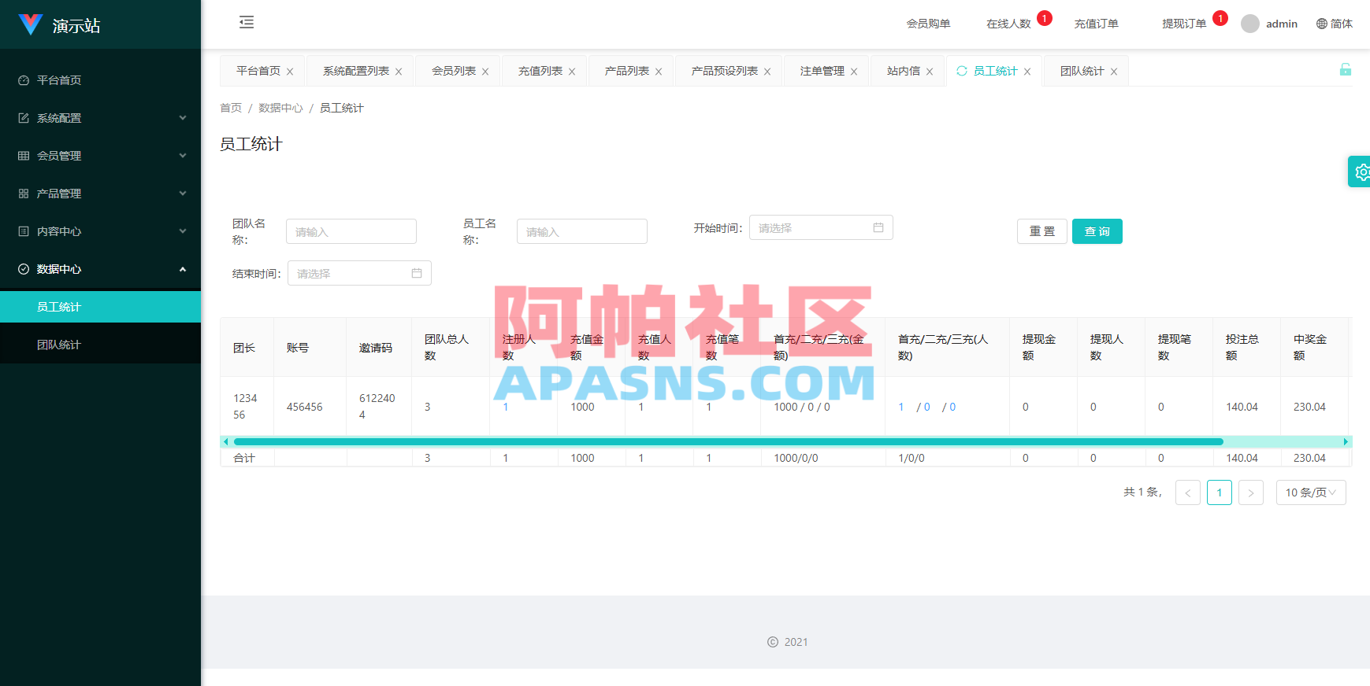The width and height of the screenshot is (1370, 686).
Task: Select 员工统计 in the sidebar submenu
Action: click(x=101, y=307)
